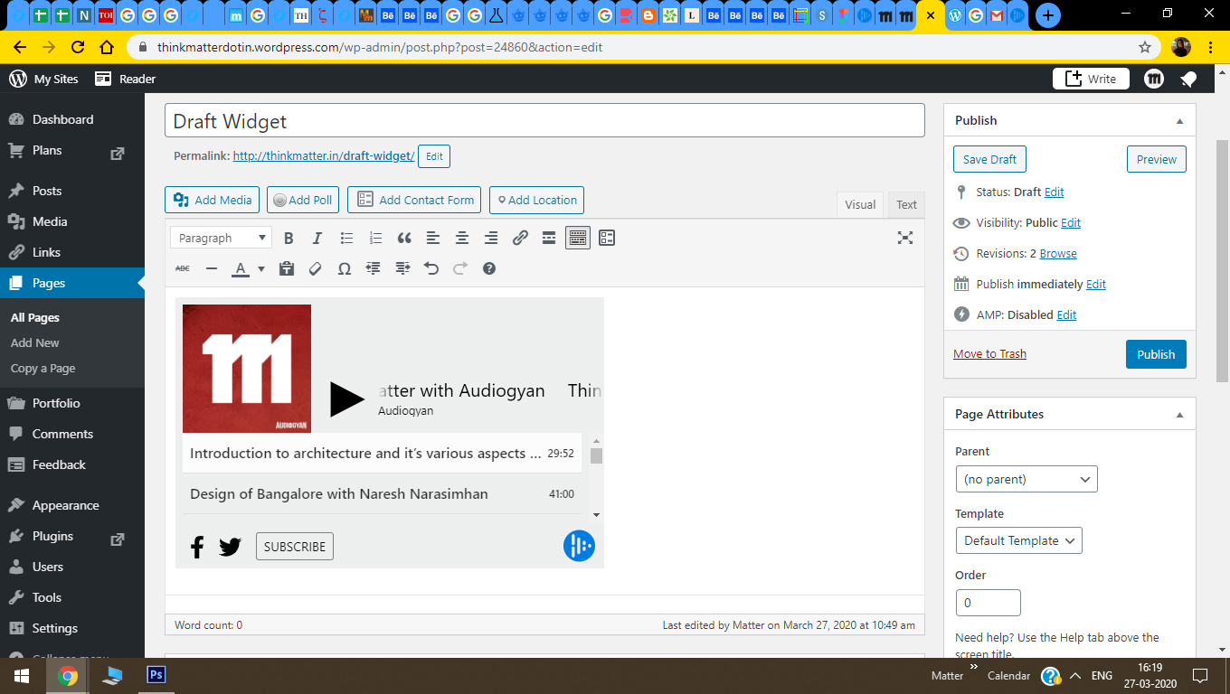
Task: Click the insert link chain icon
Action: coord(520,239)
